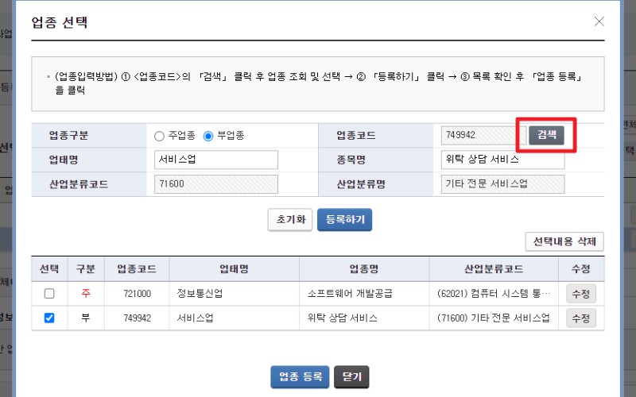Image resolution: width=636 pixels, height=397 pixels.
Task: Close the 업종 선택 dialog with X
Action: 599,21
